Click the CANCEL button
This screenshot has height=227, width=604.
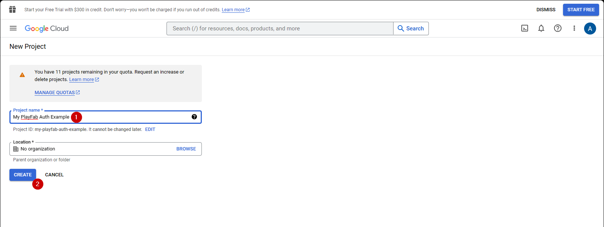pos(54,174)
